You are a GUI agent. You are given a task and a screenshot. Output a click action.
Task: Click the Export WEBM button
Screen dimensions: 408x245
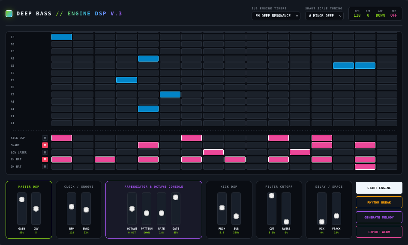(379, 232)
